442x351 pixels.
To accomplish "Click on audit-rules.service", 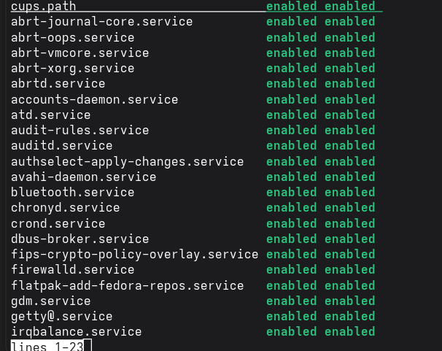I will pyautogui.click(x=80, y=130).
